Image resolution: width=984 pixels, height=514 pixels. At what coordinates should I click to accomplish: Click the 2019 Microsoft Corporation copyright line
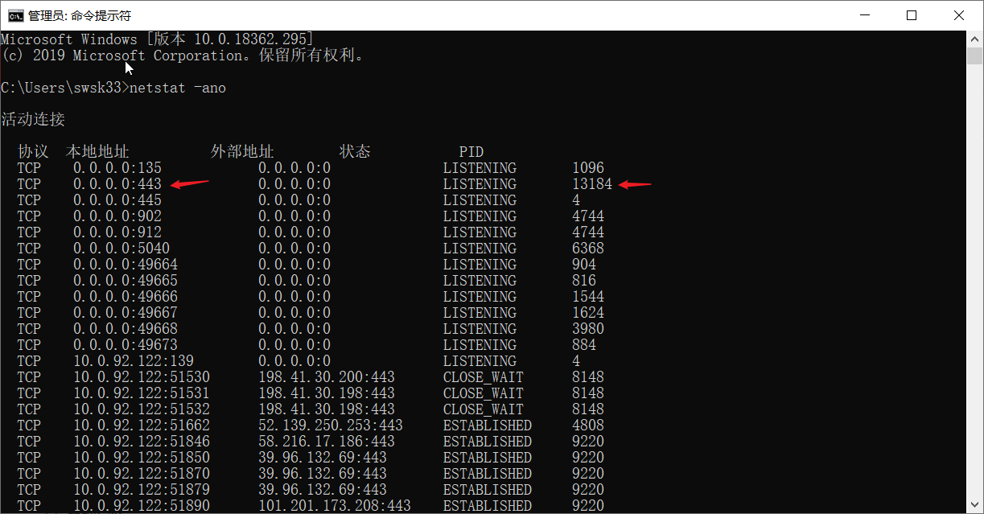click(x=183, y=56)
